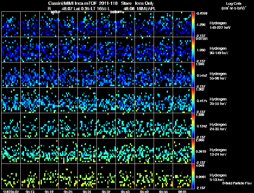Click the color bar for Hydrogen 55-90 keV
Screen dimensions: 254x193
pyautogui.click(x=194, y=75)
